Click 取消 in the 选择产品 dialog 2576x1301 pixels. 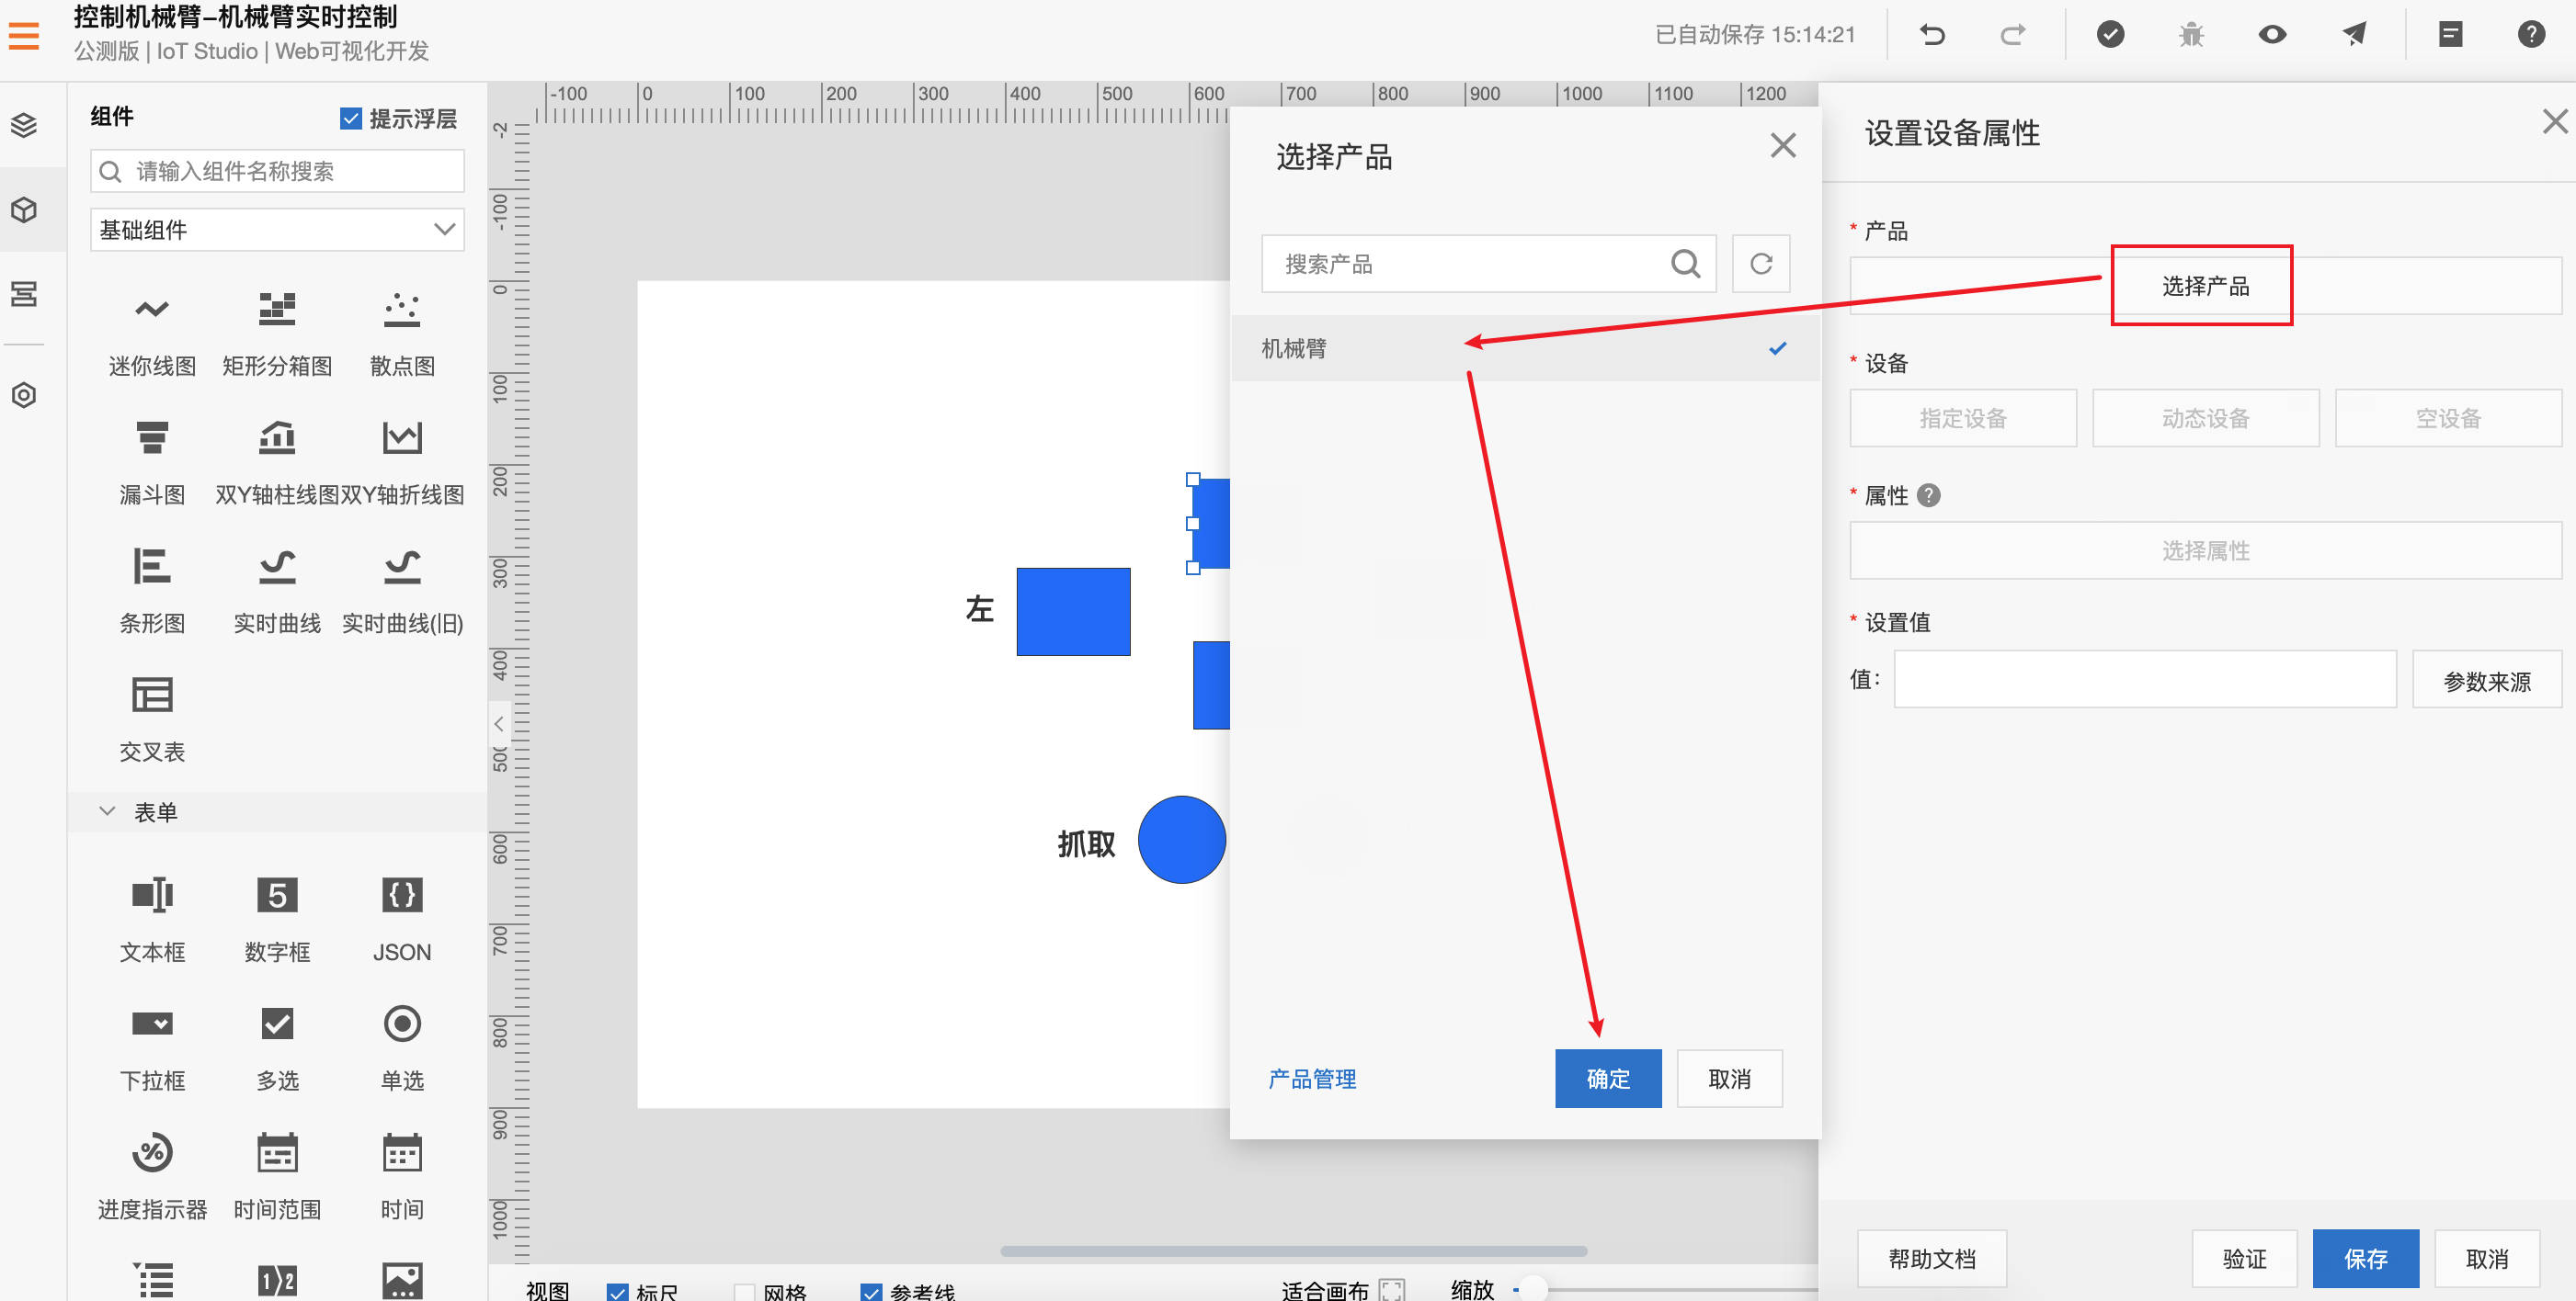point(1729,1080)
